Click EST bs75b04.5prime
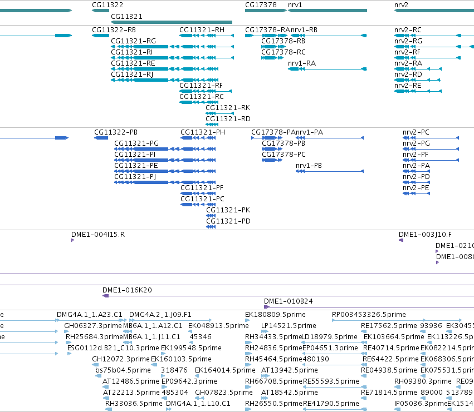The width and height of the screenshot is (474, 412). tap(98, 376)
